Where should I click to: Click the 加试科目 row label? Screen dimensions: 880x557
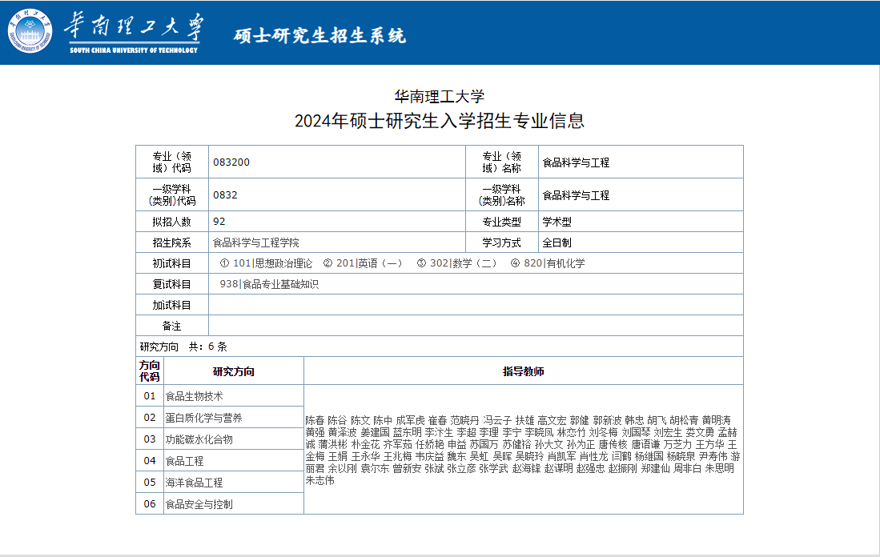point(171,305)
